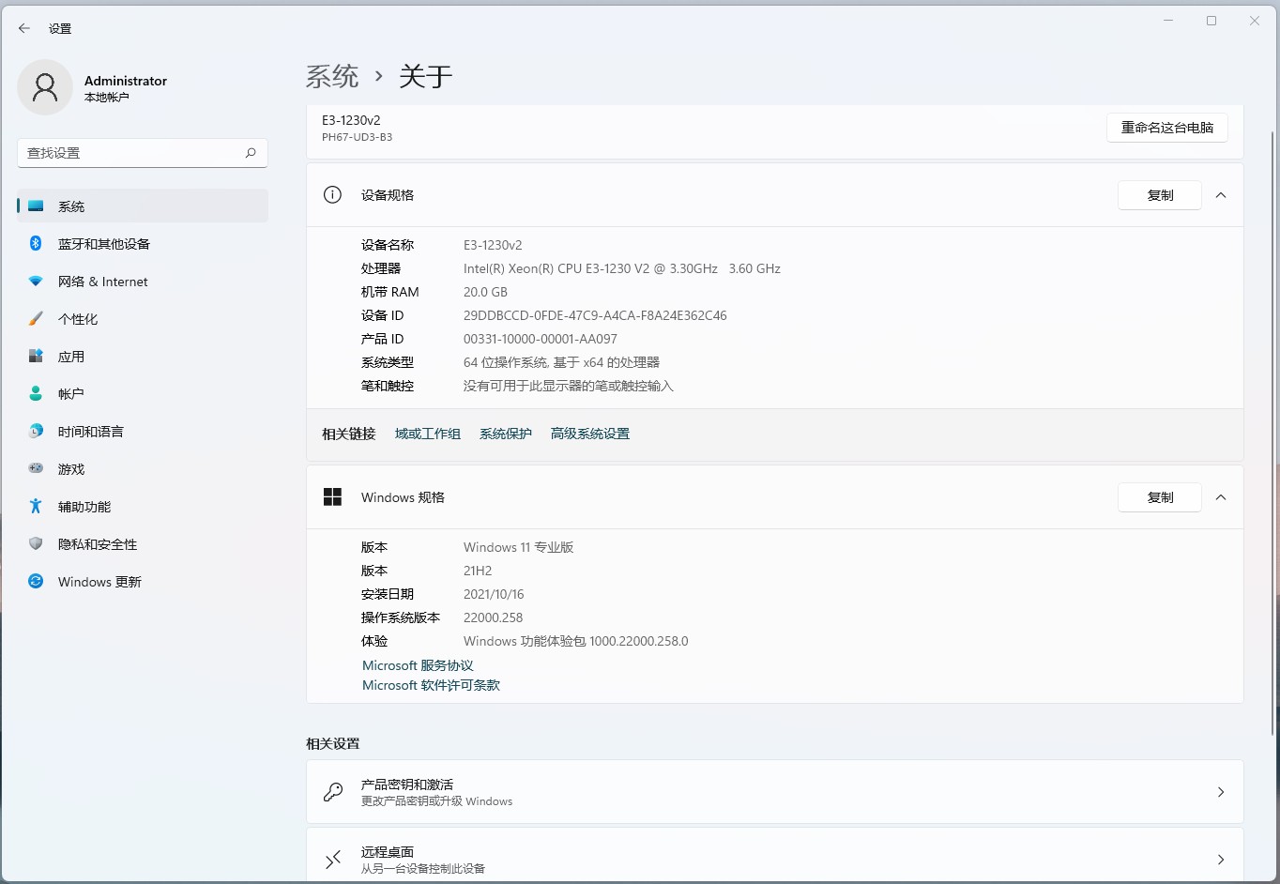Image resolution: width=1280 pixels, height=884 pixels.
Task: Open 网络 & Internet settings category
Action: pos(143,281)
